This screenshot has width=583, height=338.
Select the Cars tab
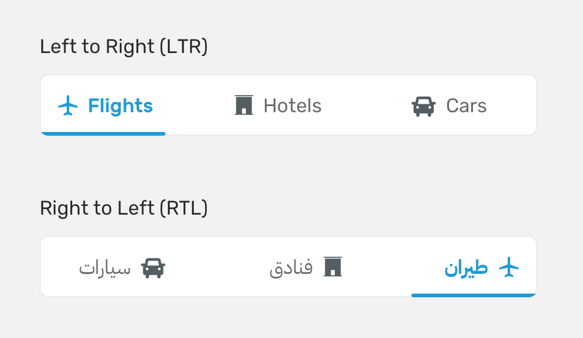point(466,106)
